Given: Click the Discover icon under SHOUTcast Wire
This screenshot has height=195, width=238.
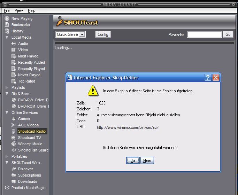Looking at the screenshot, I should [x=14, y=169].
